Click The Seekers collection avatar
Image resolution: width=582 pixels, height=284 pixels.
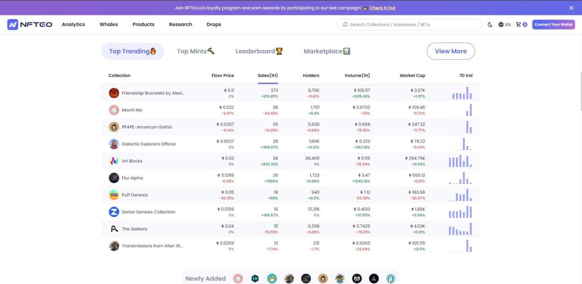coord(114,229)
